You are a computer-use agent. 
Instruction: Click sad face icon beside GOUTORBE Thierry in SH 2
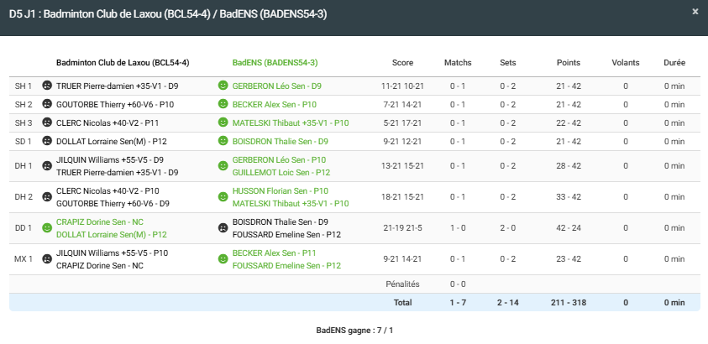click(x=47, y=104)
